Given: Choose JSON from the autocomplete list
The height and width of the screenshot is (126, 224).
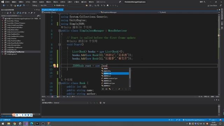Looking at the screenshot, I should click(115, 69).
